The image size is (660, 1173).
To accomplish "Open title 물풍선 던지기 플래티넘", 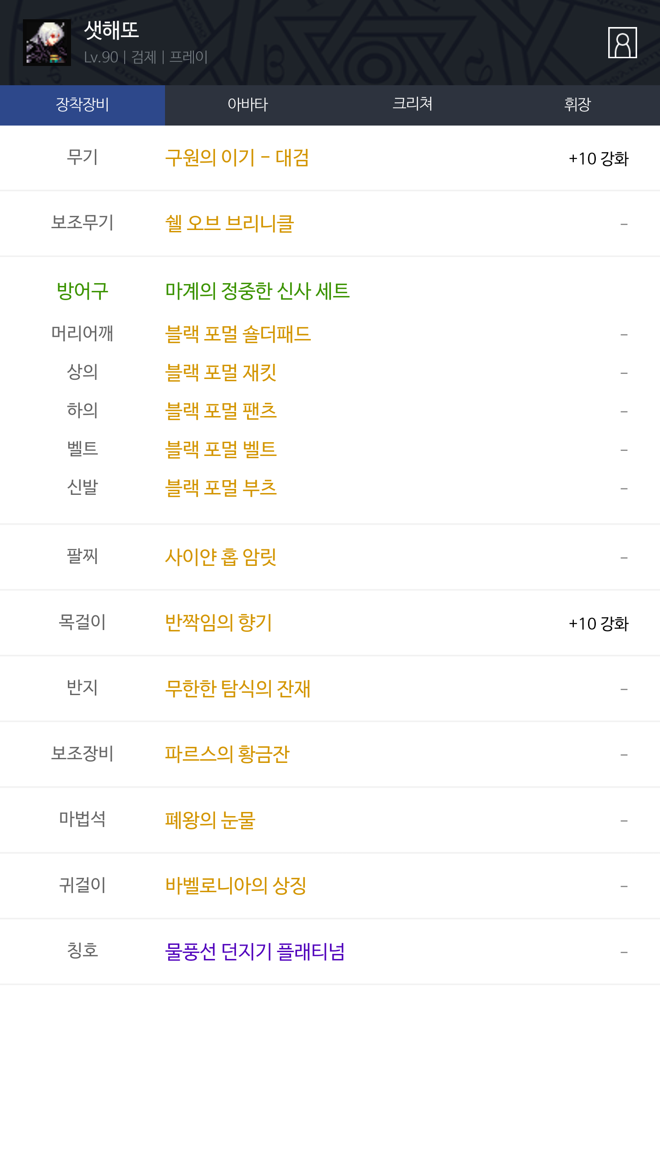I will [255, 952].
